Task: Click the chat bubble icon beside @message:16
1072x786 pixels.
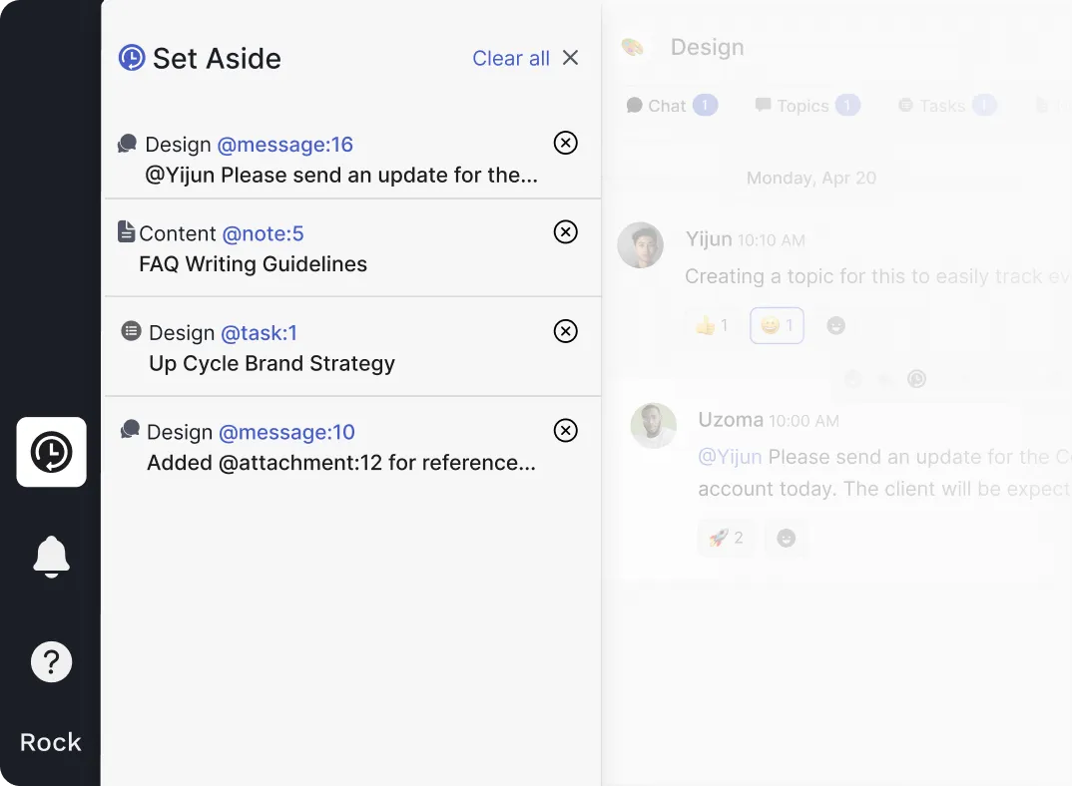Action: tap(127, 144)
